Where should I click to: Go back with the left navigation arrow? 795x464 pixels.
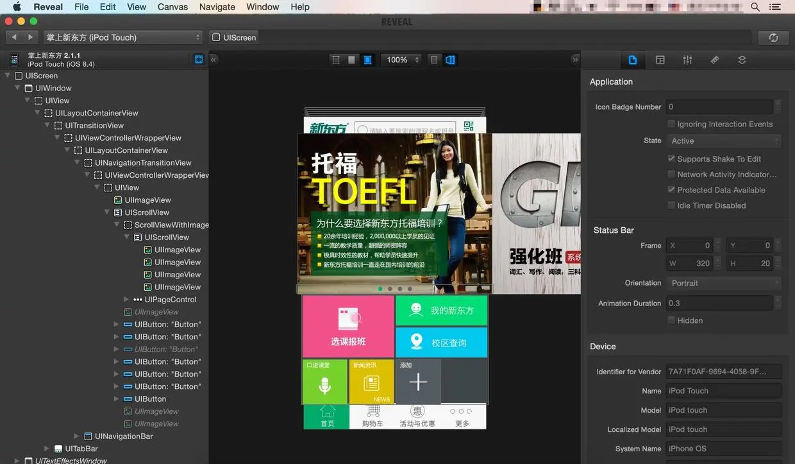click(14, 37)
